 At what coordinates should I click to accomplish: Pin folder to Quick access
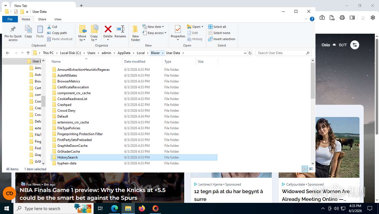point(13,33)
